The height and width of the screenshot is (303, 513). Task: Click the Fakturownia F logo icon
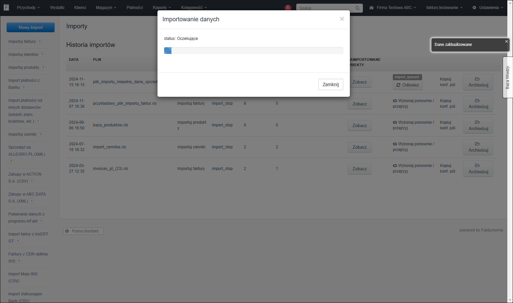6,7
